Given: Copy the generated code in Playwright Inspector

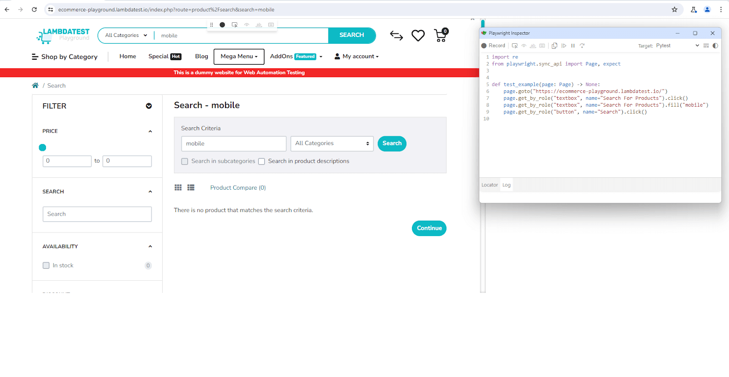Looking at the screenshot, I should click(554, 46).
